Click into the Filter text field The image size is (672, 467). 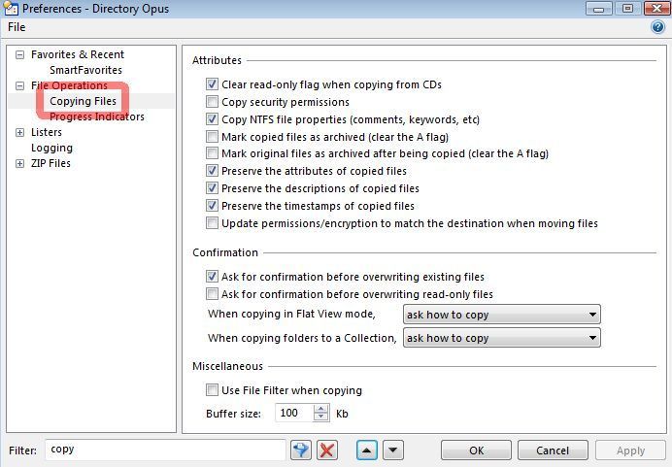(165, 450)
